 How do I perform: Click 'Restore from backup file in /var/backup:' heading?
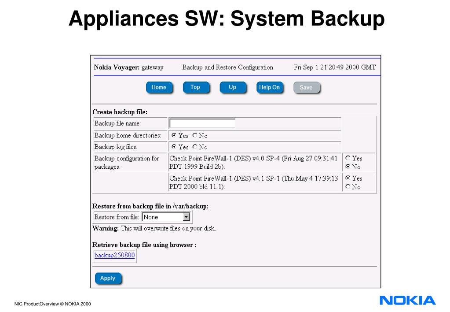point(150,206)
